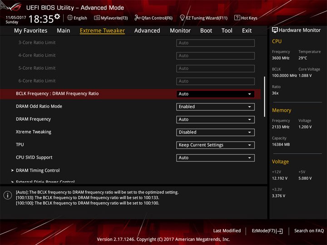Switch to EzMode(F7)
Viewport: 327px width, 245px height.
click(267, 231)
